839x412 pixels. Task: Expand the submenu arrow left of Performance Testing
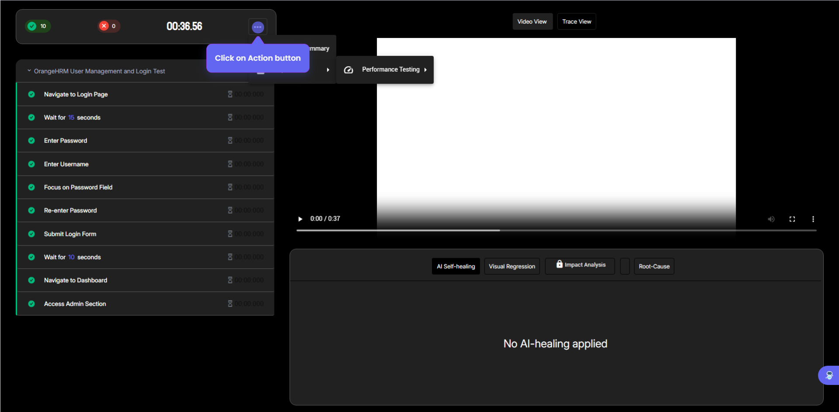coord(328,70)
